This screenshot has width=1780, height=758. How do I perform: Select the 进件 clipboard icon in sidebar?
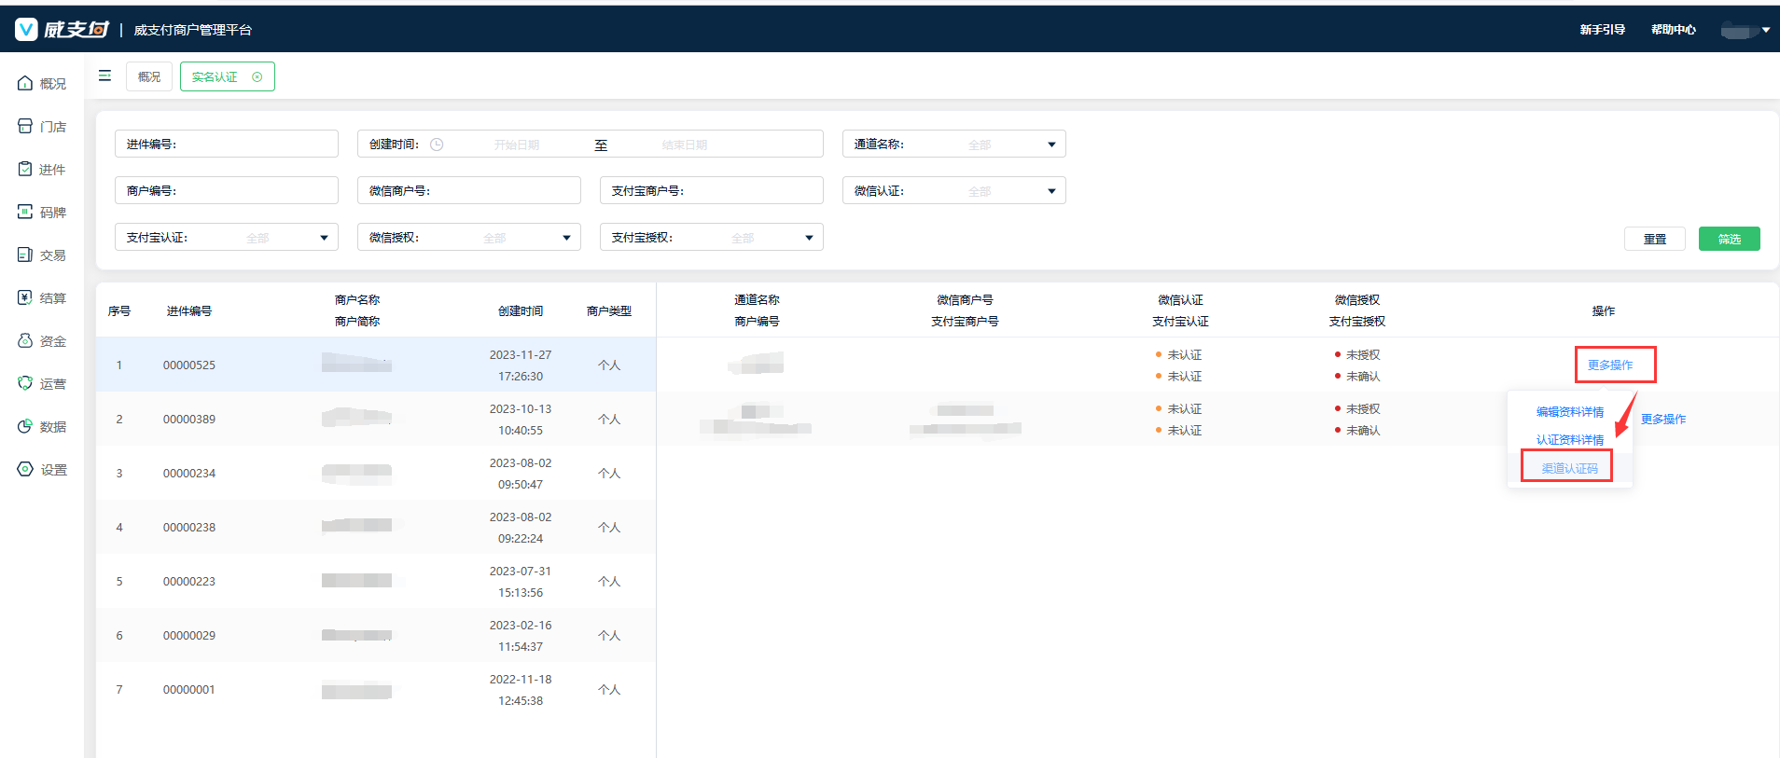point(25,169)
